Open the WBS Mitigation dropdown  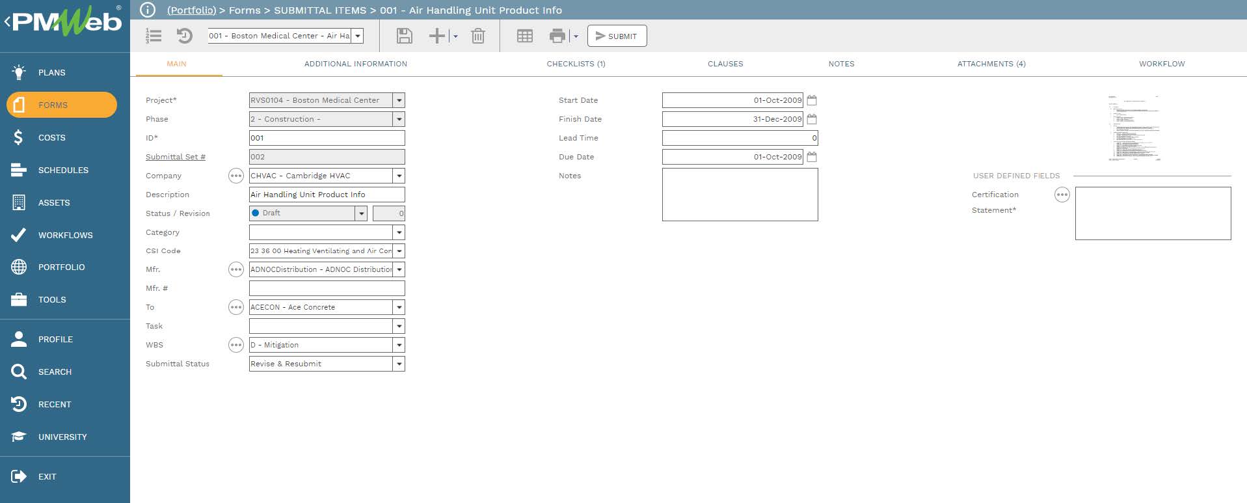pyautogui.click(x=399, y=345)
